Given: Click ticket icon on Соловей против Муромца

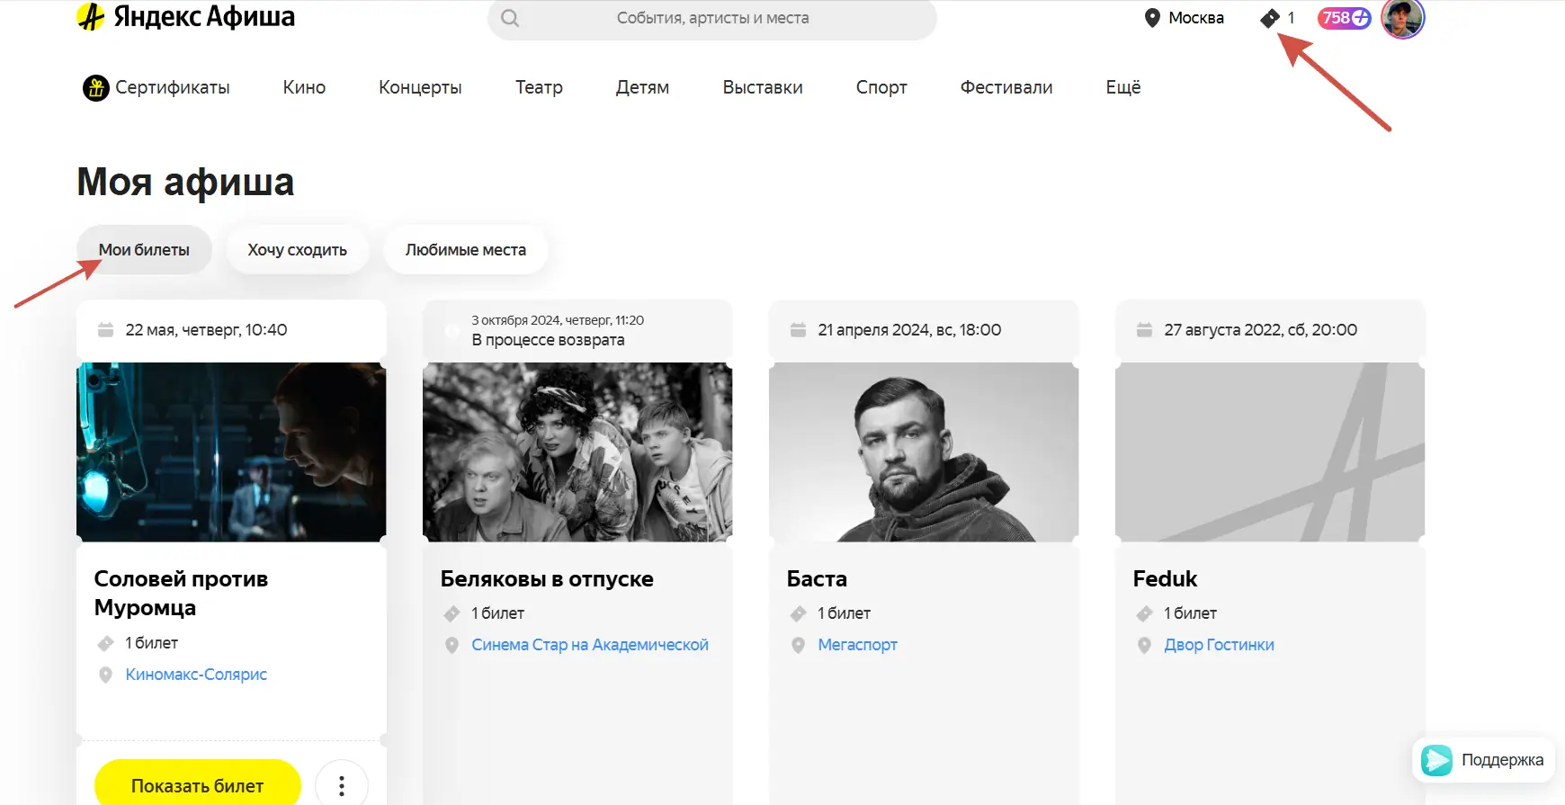Looking at the screenshot, I should [105, 643].
